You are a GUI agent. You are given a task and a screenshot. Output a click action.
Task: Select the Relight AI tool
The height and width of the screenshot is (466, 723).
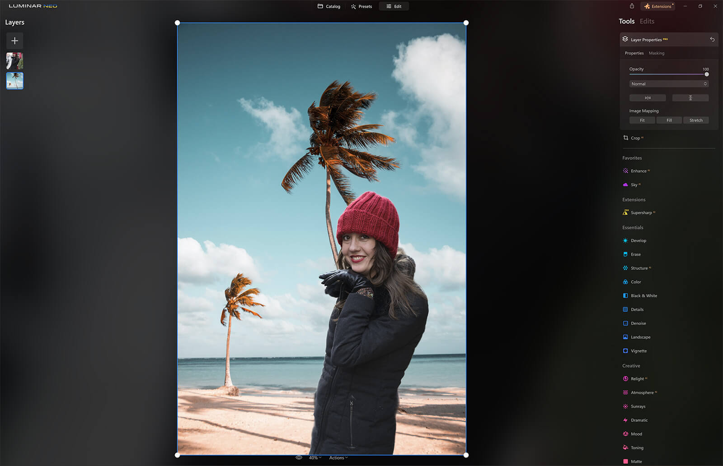(x=637, y=379)
